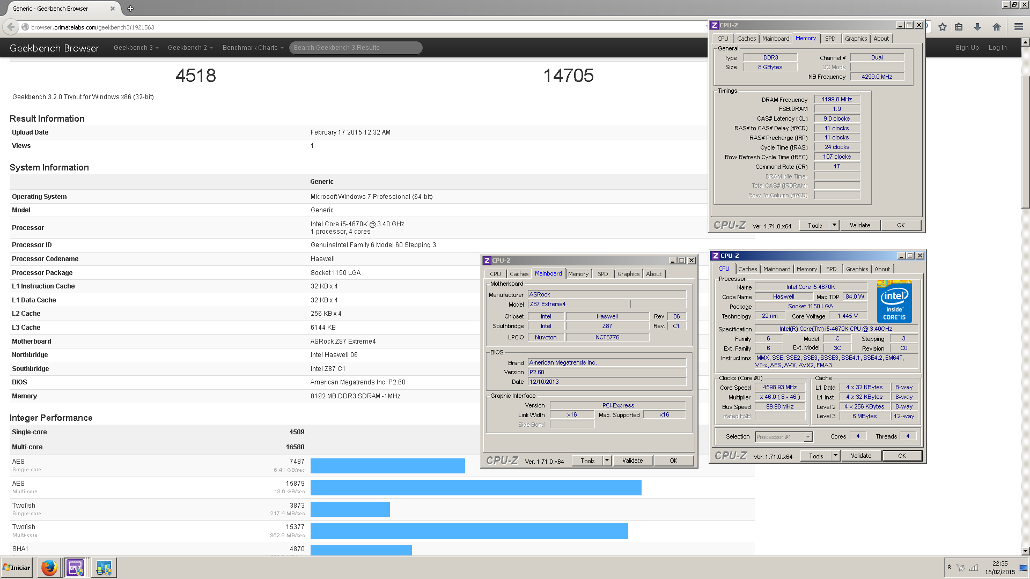Open Firefox from the taskbar
The height and width of the screenshot is (579, 1030).
[x=49, y=568]
